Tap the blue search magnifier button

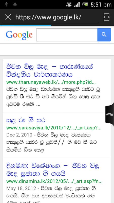(x=104, y=35)
